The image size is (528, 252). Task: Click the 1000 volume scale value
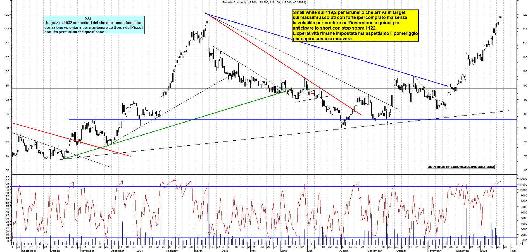[524, 240]
